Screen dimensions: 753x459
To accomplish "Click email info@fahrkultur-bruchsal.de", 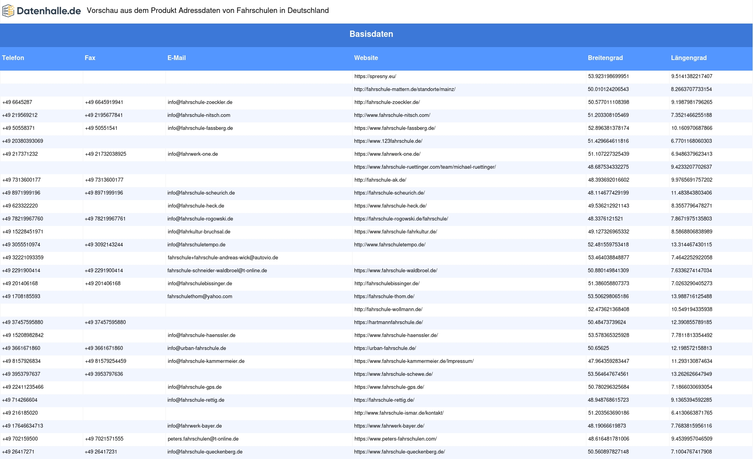I will click(199, 232).
